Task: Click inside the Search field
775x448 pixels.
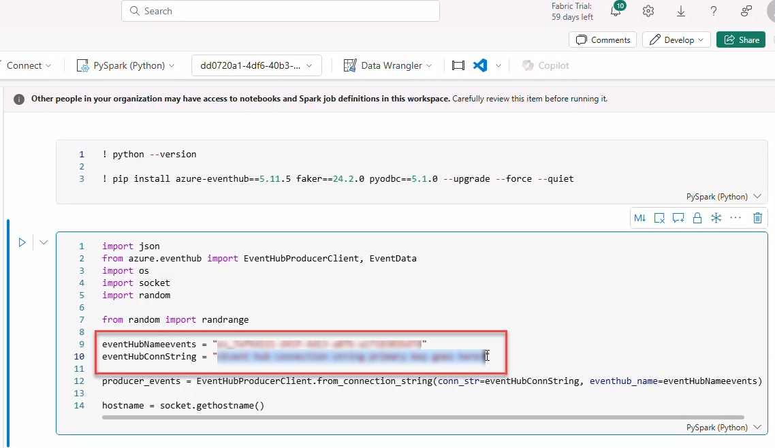Action: 279,11
